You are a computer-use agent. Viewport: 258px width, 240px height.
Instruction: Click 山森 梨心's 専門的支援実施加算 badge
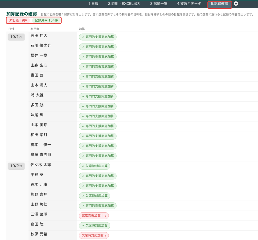click(x=98, y=66)
